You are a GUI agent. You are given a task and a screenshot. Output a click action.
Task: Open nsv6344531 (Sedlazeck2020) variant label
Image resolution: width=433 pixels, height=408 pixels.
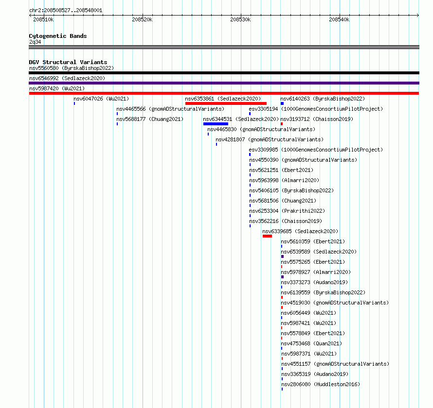(x=241, y=119)
